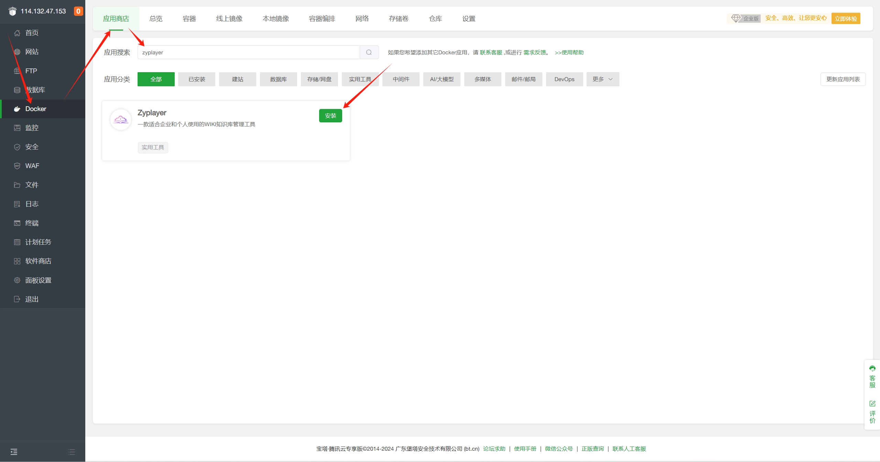Open the 容器 tab
This screenshot has height=462, width=880.
[189, 19]
